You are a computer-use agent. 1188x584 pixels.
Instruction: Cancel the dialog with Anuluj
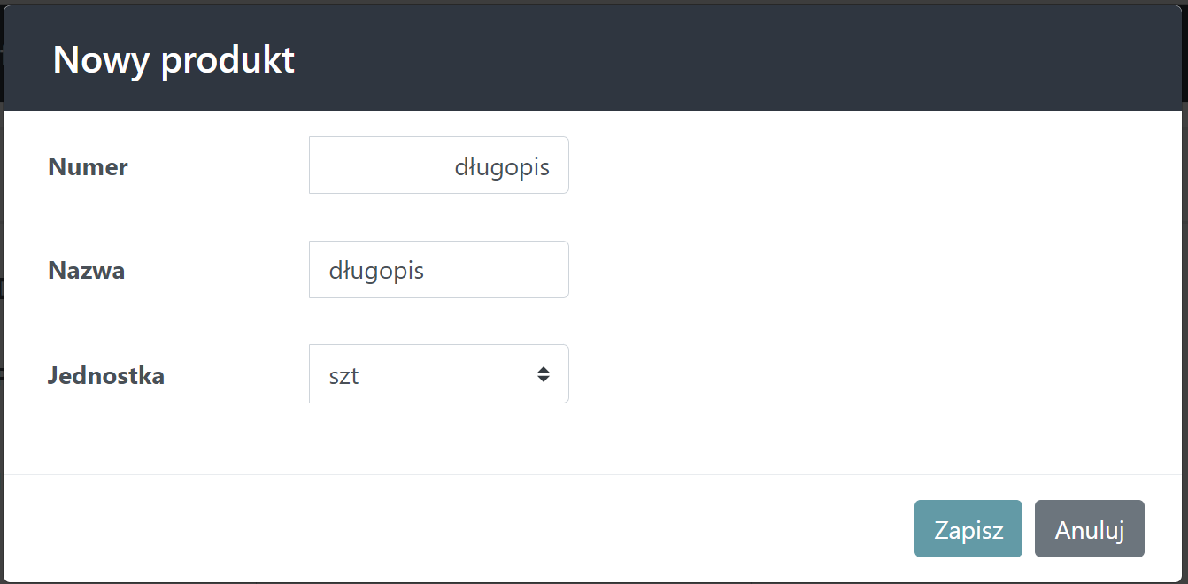click(1090, 529)
